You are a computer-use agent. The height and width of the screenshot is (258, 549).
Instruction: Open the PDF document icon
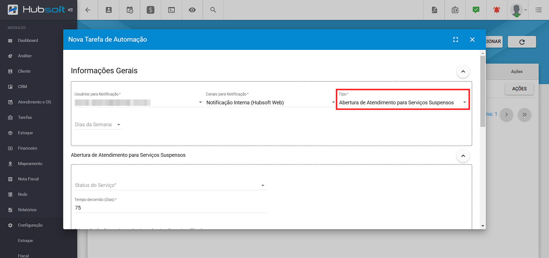pyautogui.click(x=434, y=10)
